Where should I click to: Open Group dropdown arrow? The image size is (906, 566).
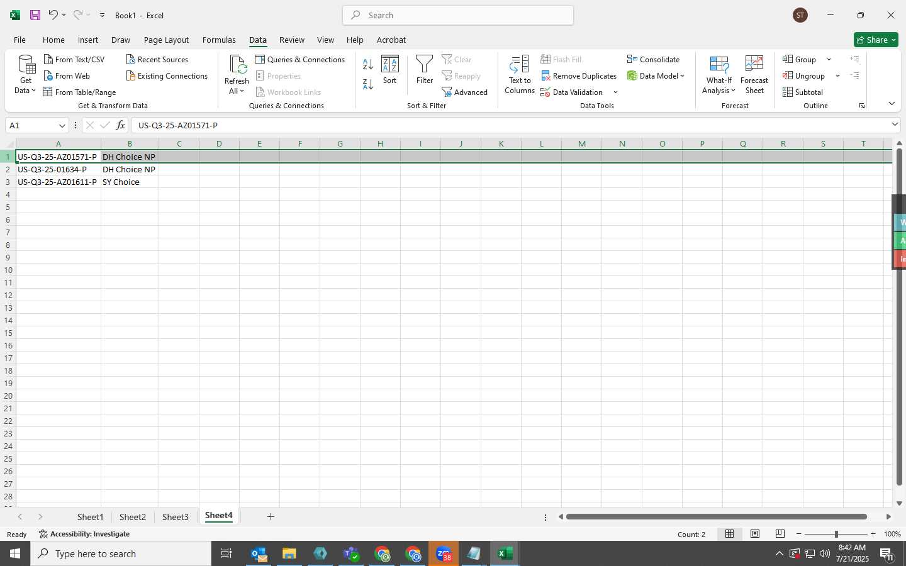(x=829, y=60)
